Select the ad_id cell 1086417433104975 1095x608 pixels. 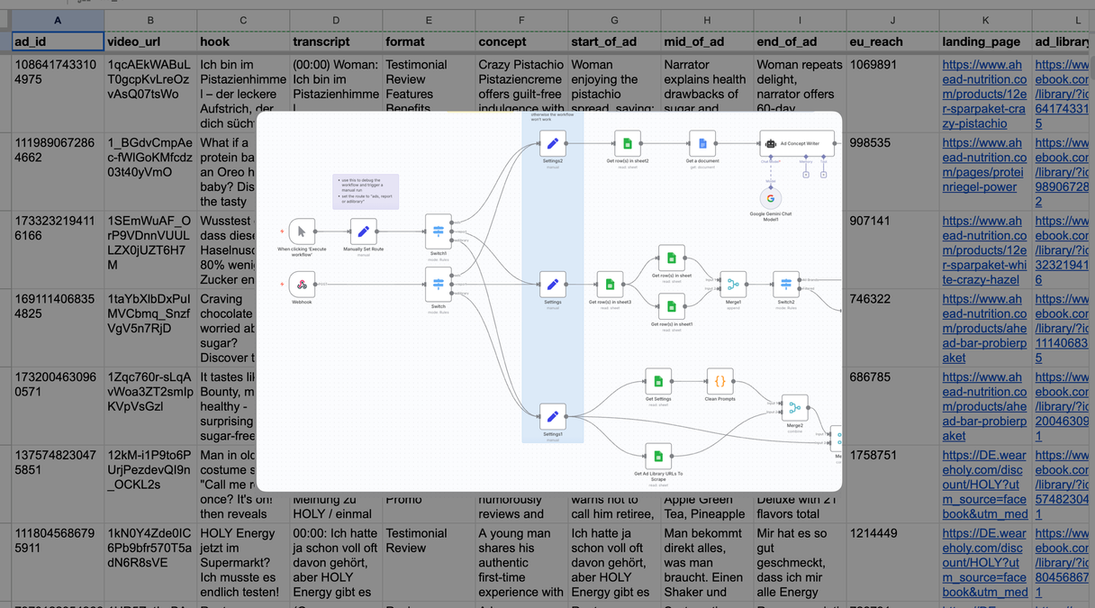[x=58, y=94]
